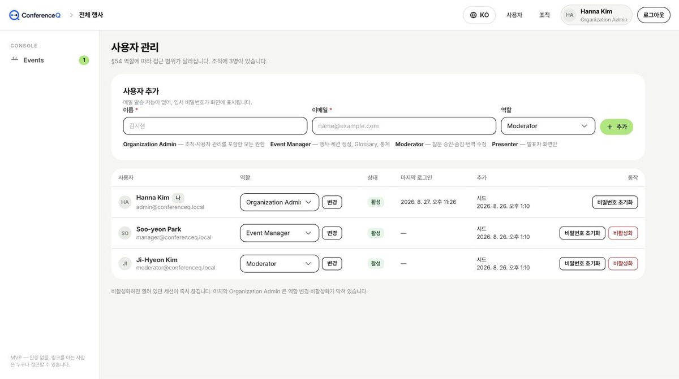This screenshot has height=379, width=679.
Task: Open the 사용자 menu in header
Action: [514, 15]
